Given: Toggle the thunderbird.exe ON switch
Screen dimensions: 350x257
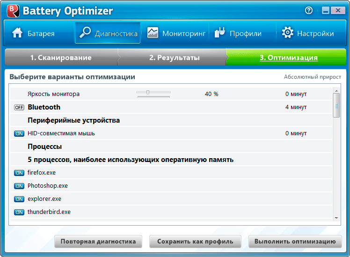Looking at the screenshot, I should 19,213.
